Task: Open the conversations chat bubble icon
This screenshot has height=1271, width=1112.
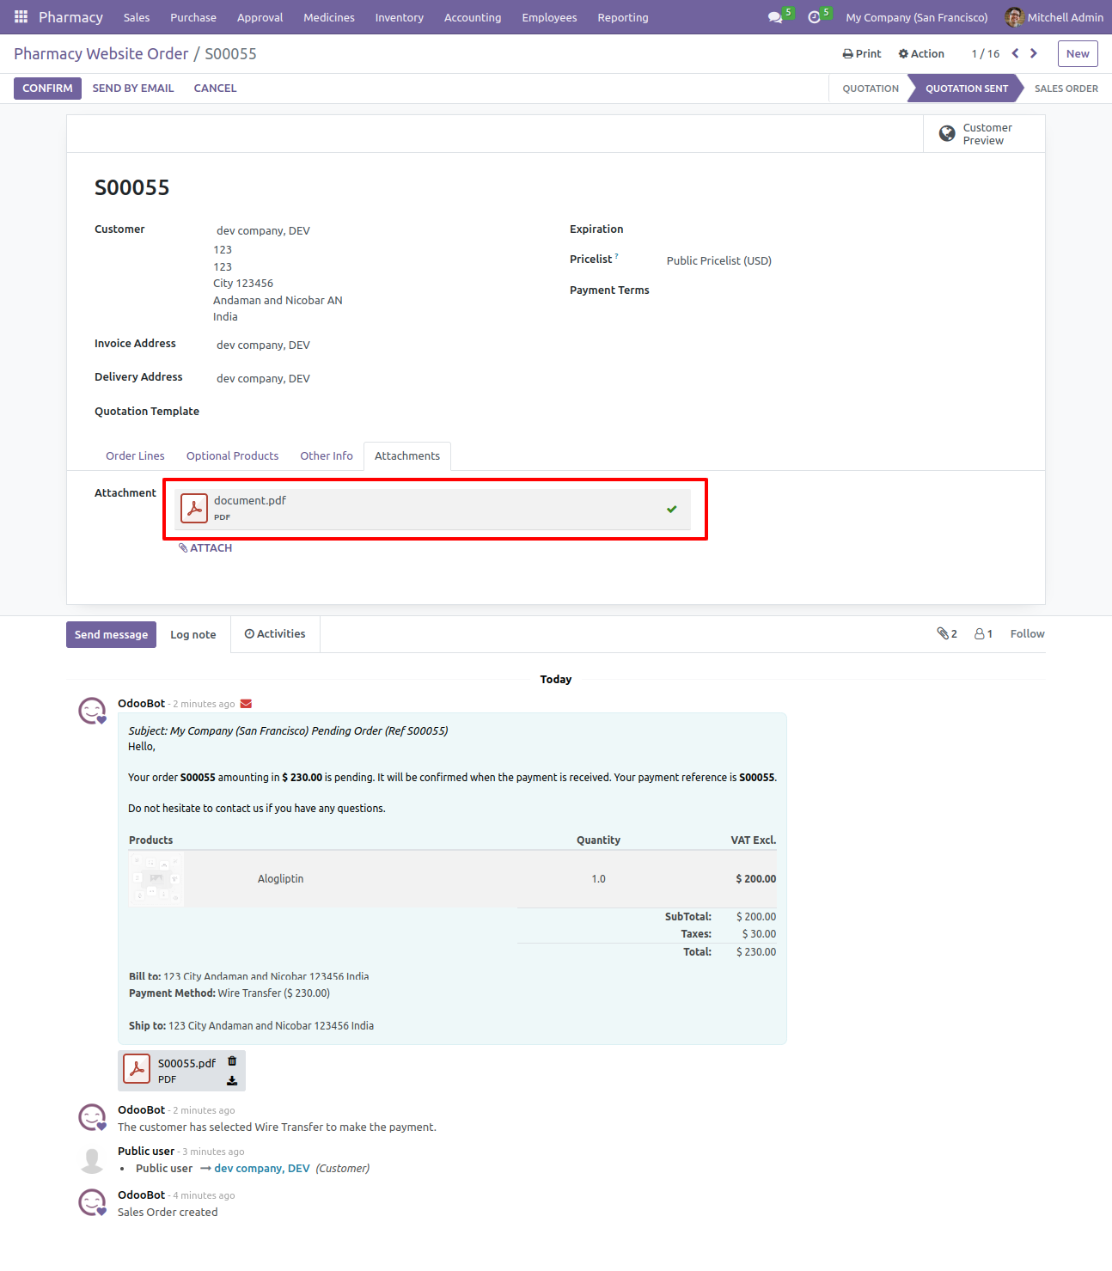Action: click(775, 17)
